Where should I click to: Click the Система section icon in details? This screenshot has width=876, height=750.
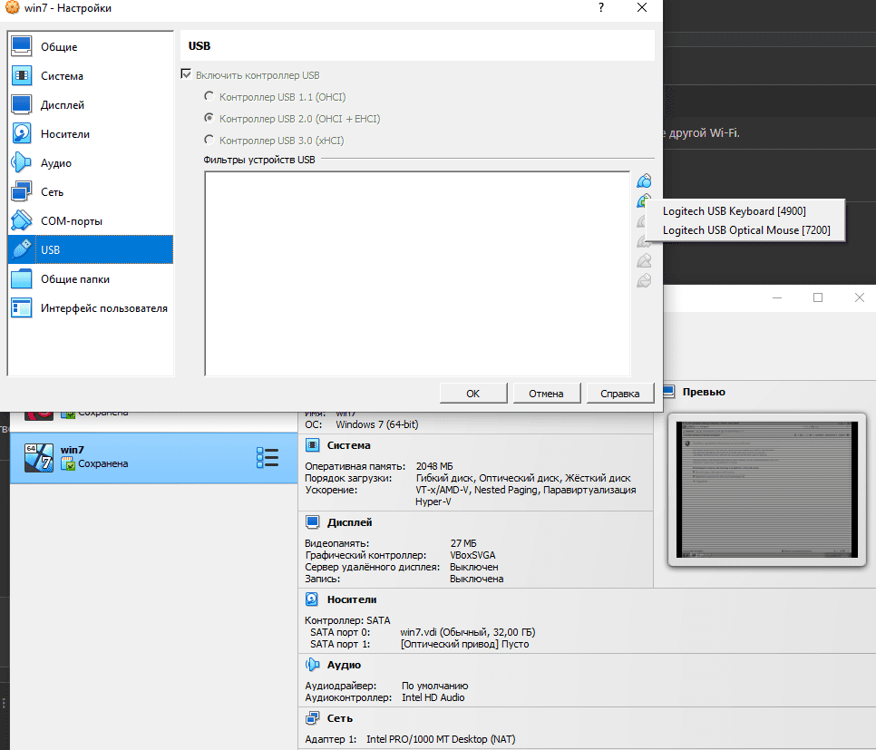coord(312,445)
